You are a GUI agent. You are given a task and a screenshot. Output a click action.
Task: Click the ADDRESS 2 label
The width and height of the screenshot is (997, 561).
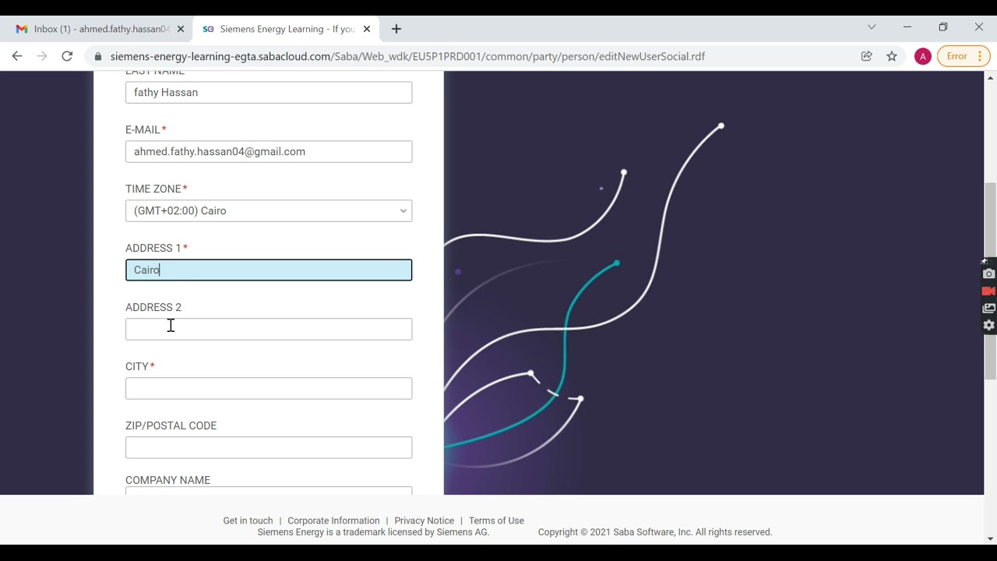(153, 307)
